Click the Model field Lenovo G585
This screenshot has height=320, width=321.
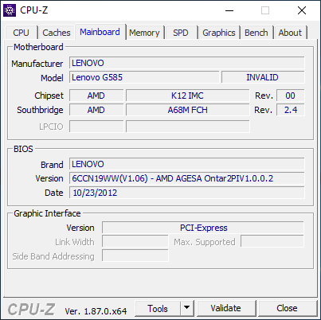[144, 77]
